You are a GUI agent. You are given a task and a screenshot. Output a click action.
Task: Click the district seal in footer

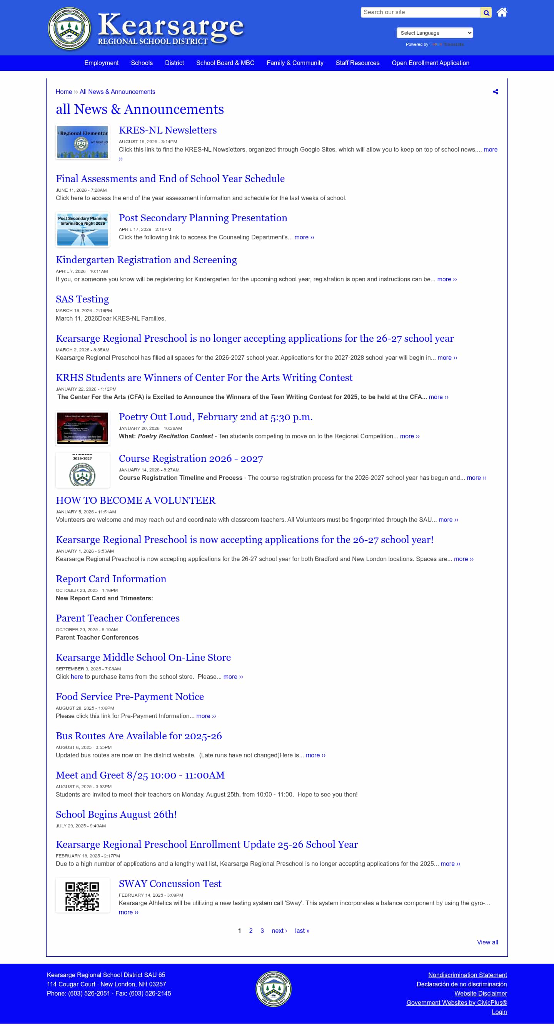[x=274, y=989]
